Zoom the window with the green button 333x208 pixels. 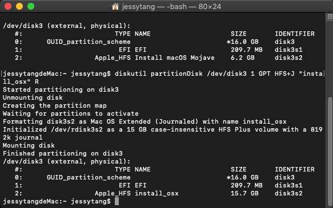pyautogui.click(x=31, y=6)
